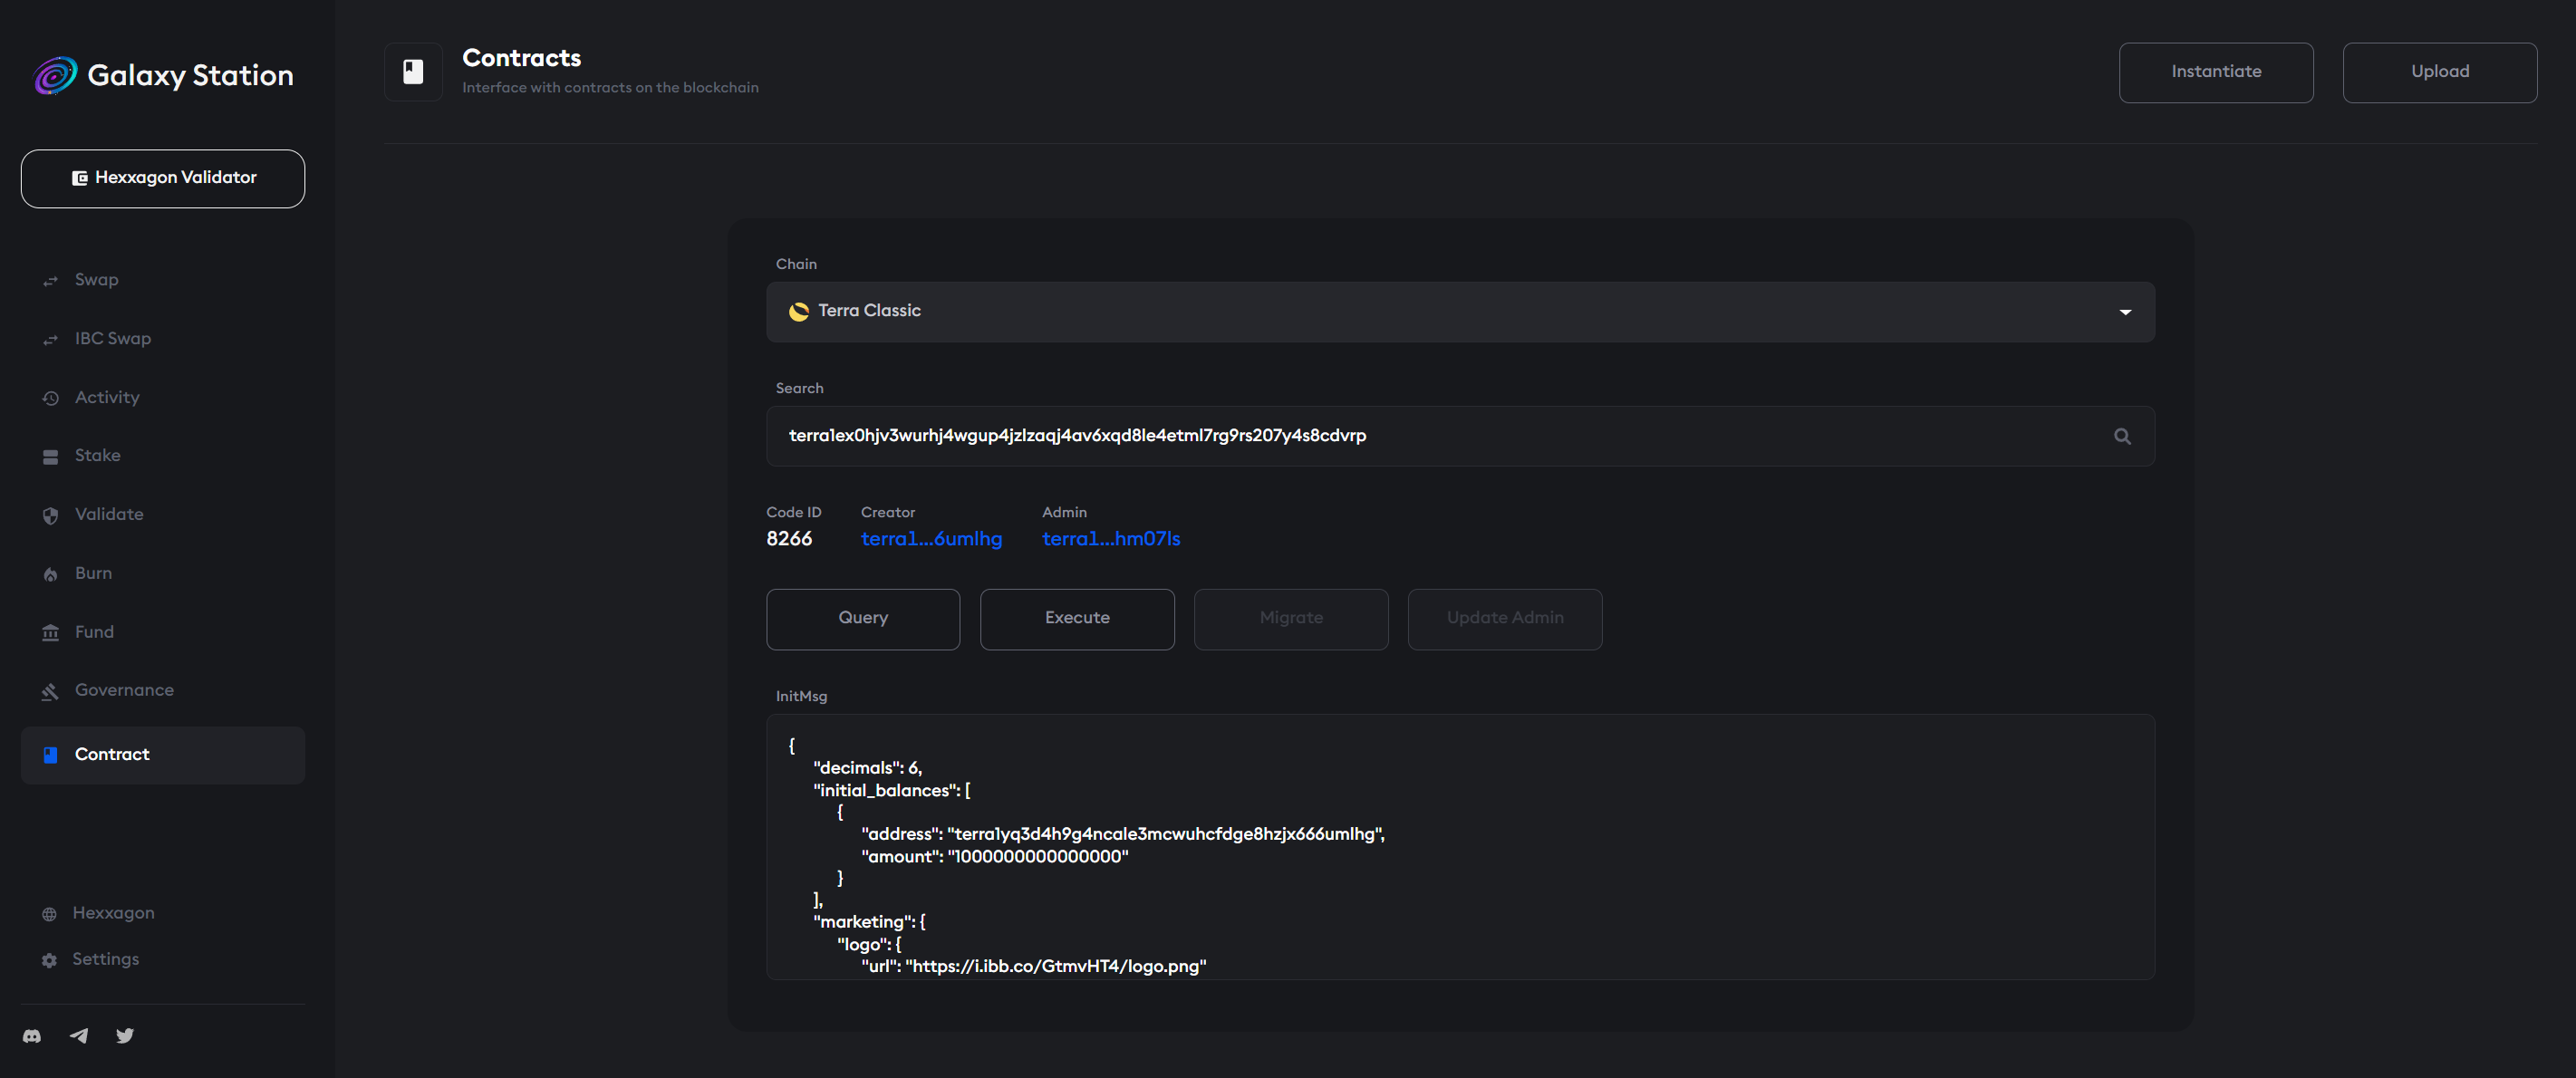Select the Burn menu entry
This screenshot has height=1078, width=2576.
tap(93, 573)
